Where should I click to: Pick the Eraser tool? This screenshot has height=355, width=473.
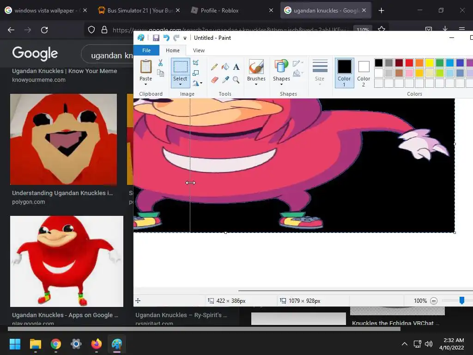[x=214, y=80]
